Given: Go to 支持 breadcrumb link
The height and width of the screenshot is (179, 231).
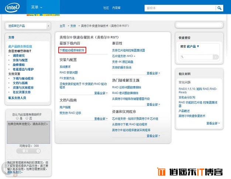Looking at the screenshot, I should 73,26.
